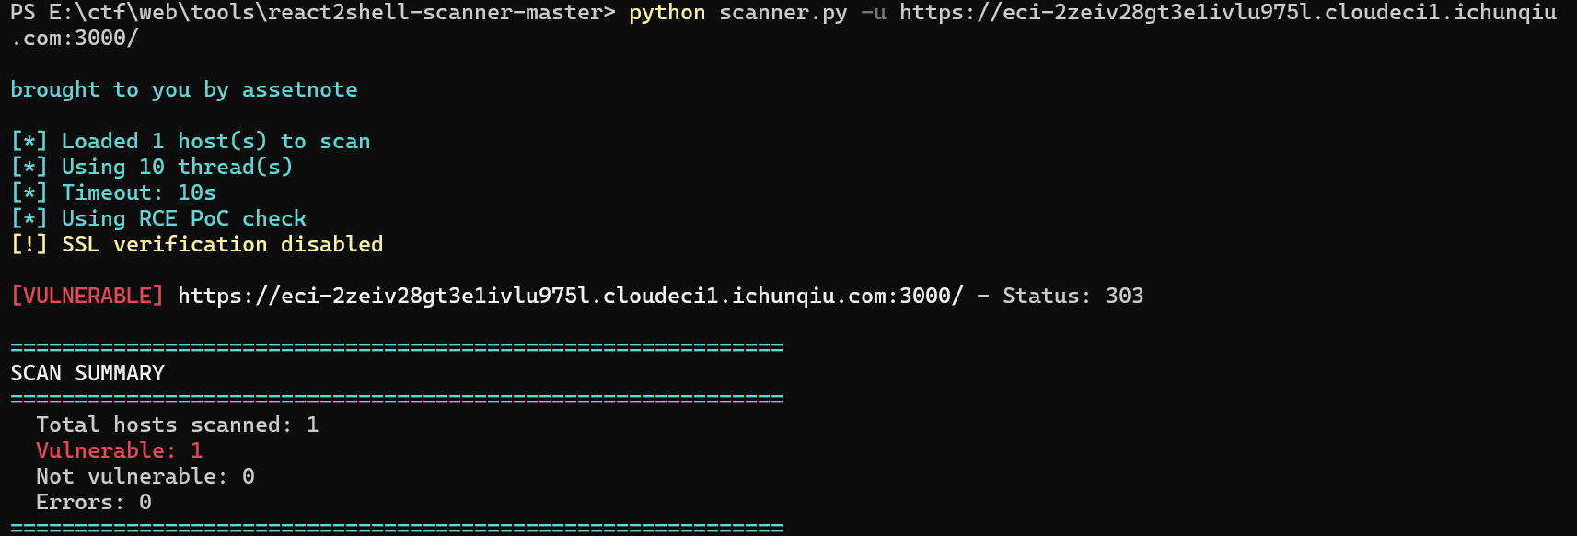Click the 'Using RCE PoC check' line

click(x=183, y=218)
